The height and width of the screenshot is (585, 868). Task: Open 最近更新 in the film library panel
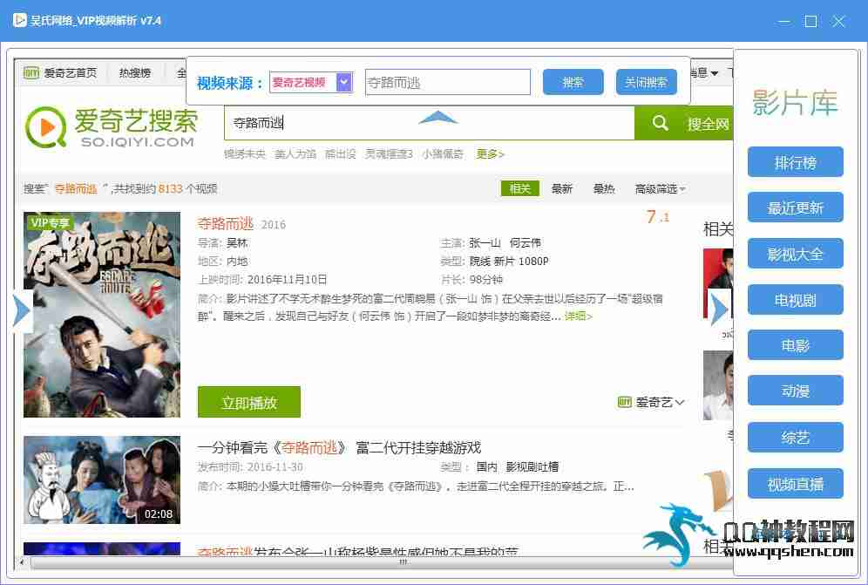[x=796, y=207]
